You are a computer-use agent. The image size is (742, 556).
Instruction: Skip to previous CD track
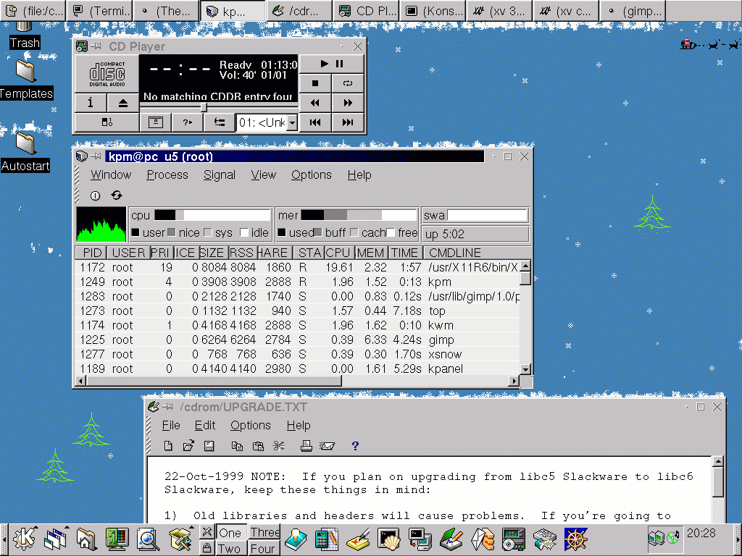tap(315, 122)
